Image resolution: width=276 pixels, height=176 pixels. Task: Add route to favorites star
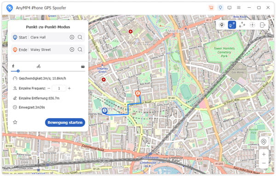click(15, 122)
